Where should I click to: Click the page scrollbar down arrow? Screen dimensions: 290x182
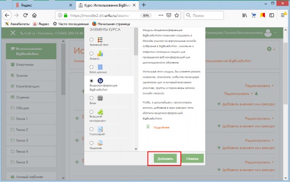(285, 178)
